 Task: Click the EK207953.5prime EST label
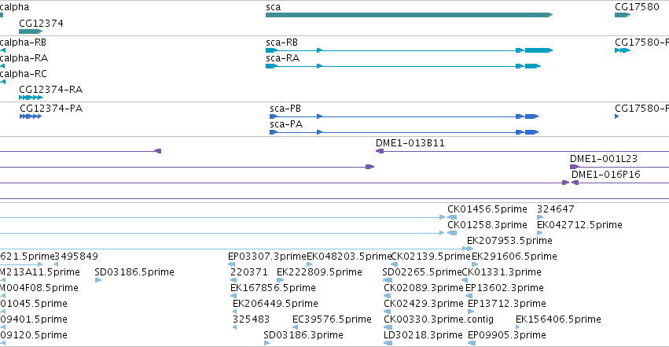(509, 241)
